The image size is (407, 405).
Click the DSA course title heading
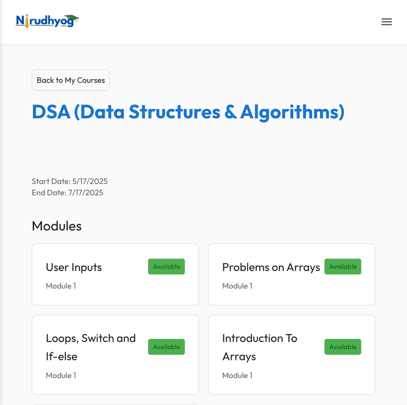(x=188, y=112)
